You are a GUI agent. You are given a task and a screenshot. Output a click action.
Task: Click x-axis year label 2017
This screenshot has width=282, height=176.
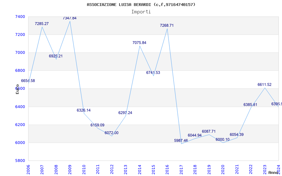coord(181,170)
